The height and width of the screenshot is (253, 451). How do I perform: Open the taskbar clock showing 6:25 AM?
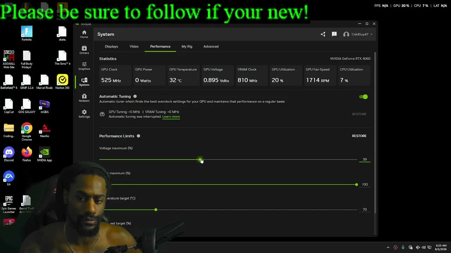[x=441, y=247]
